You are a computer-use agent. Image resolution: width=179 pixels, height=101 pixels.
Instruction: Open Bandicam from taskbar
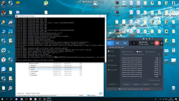coord(44,99)
